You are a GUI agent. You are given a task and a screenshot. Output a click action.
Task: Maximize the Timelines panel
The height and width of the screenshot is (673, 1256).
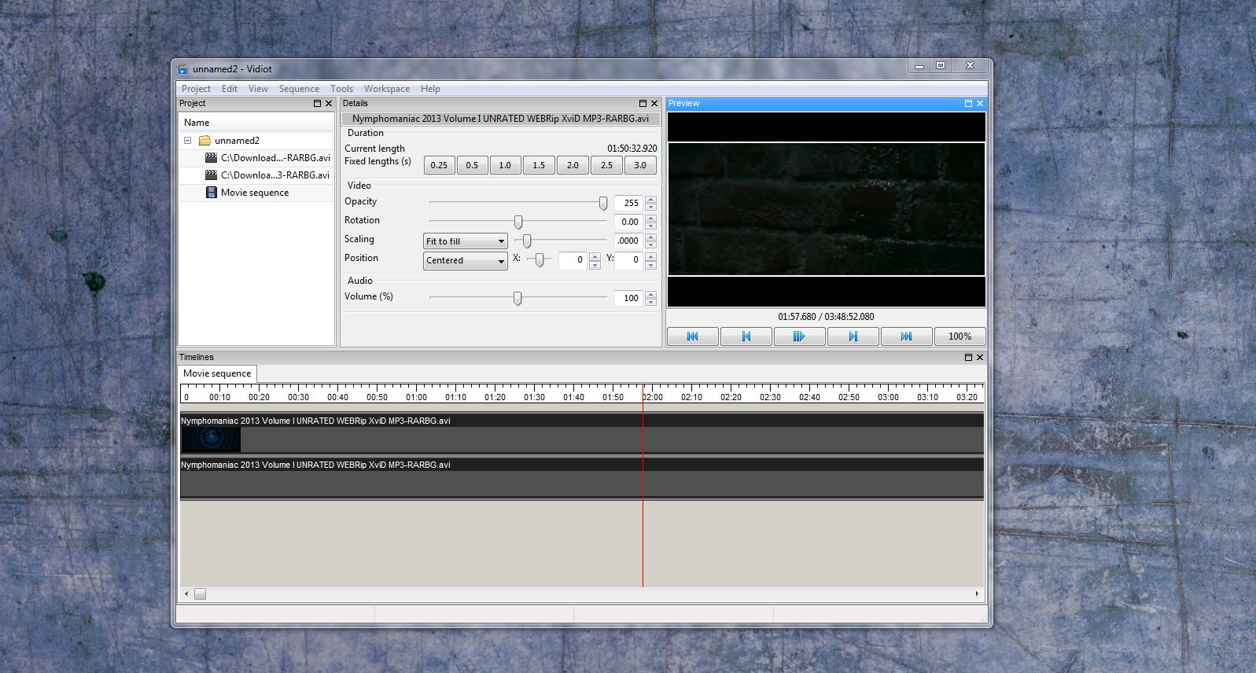[968, 358]
